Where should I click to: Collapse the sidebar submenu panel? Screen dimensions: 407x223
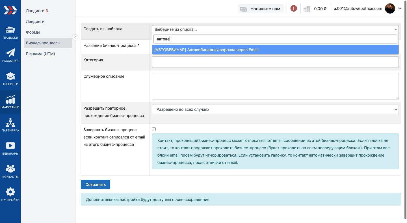click(x=75, y=37)
